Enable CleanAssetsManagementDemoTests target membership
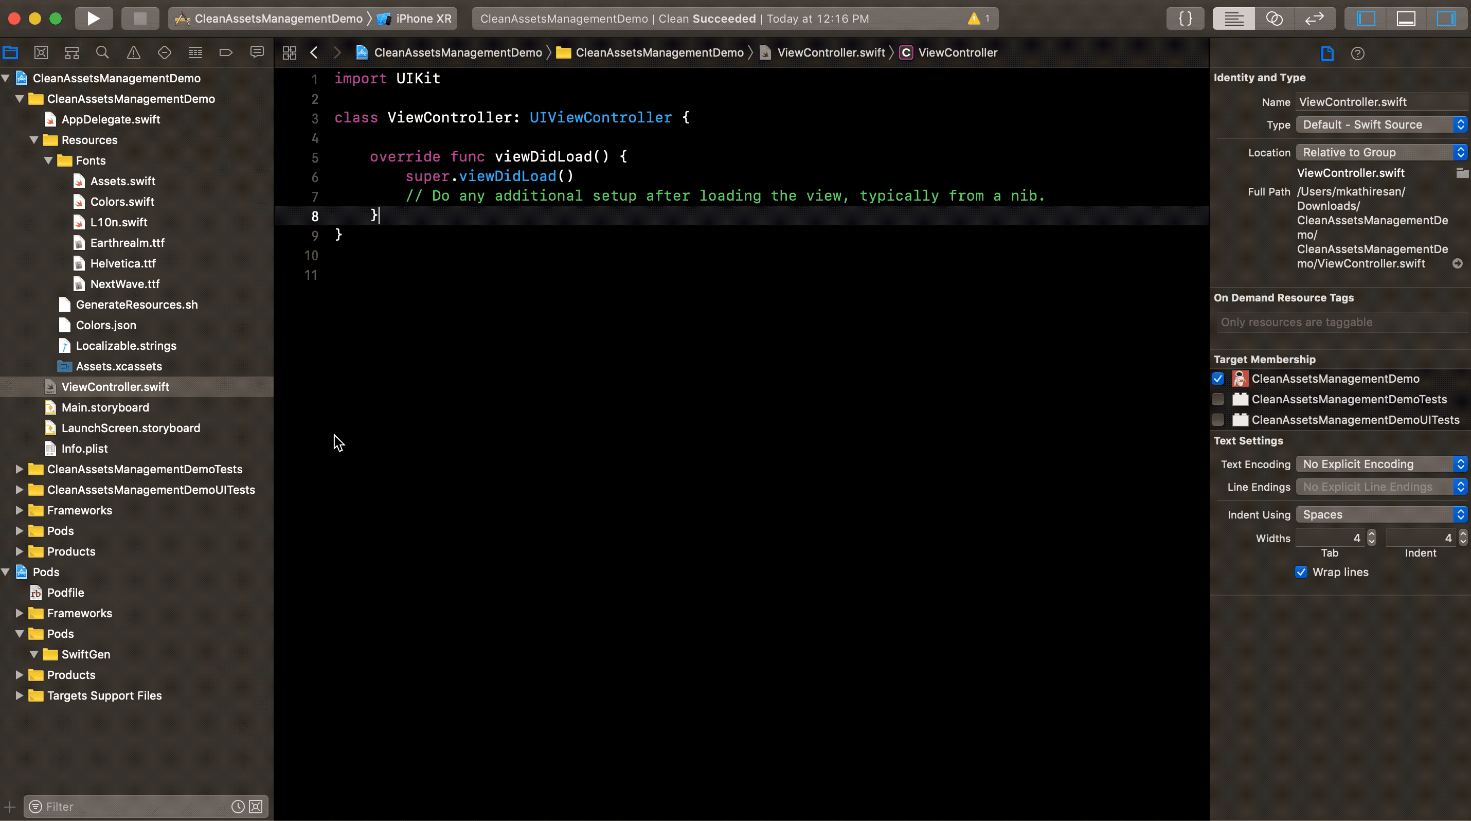 tap(1218, 399)
